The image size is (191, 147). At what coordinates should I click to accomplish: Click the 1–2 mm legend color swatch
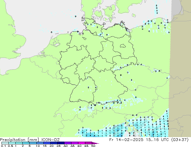(19, 143)
